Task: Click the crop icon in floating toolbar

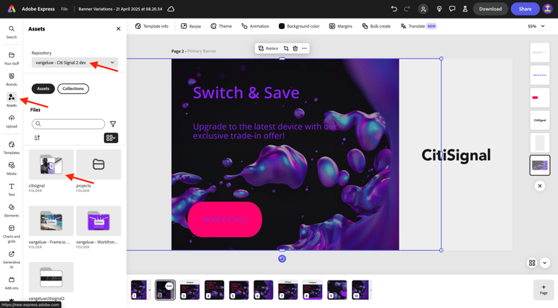Action: point(286,48)
